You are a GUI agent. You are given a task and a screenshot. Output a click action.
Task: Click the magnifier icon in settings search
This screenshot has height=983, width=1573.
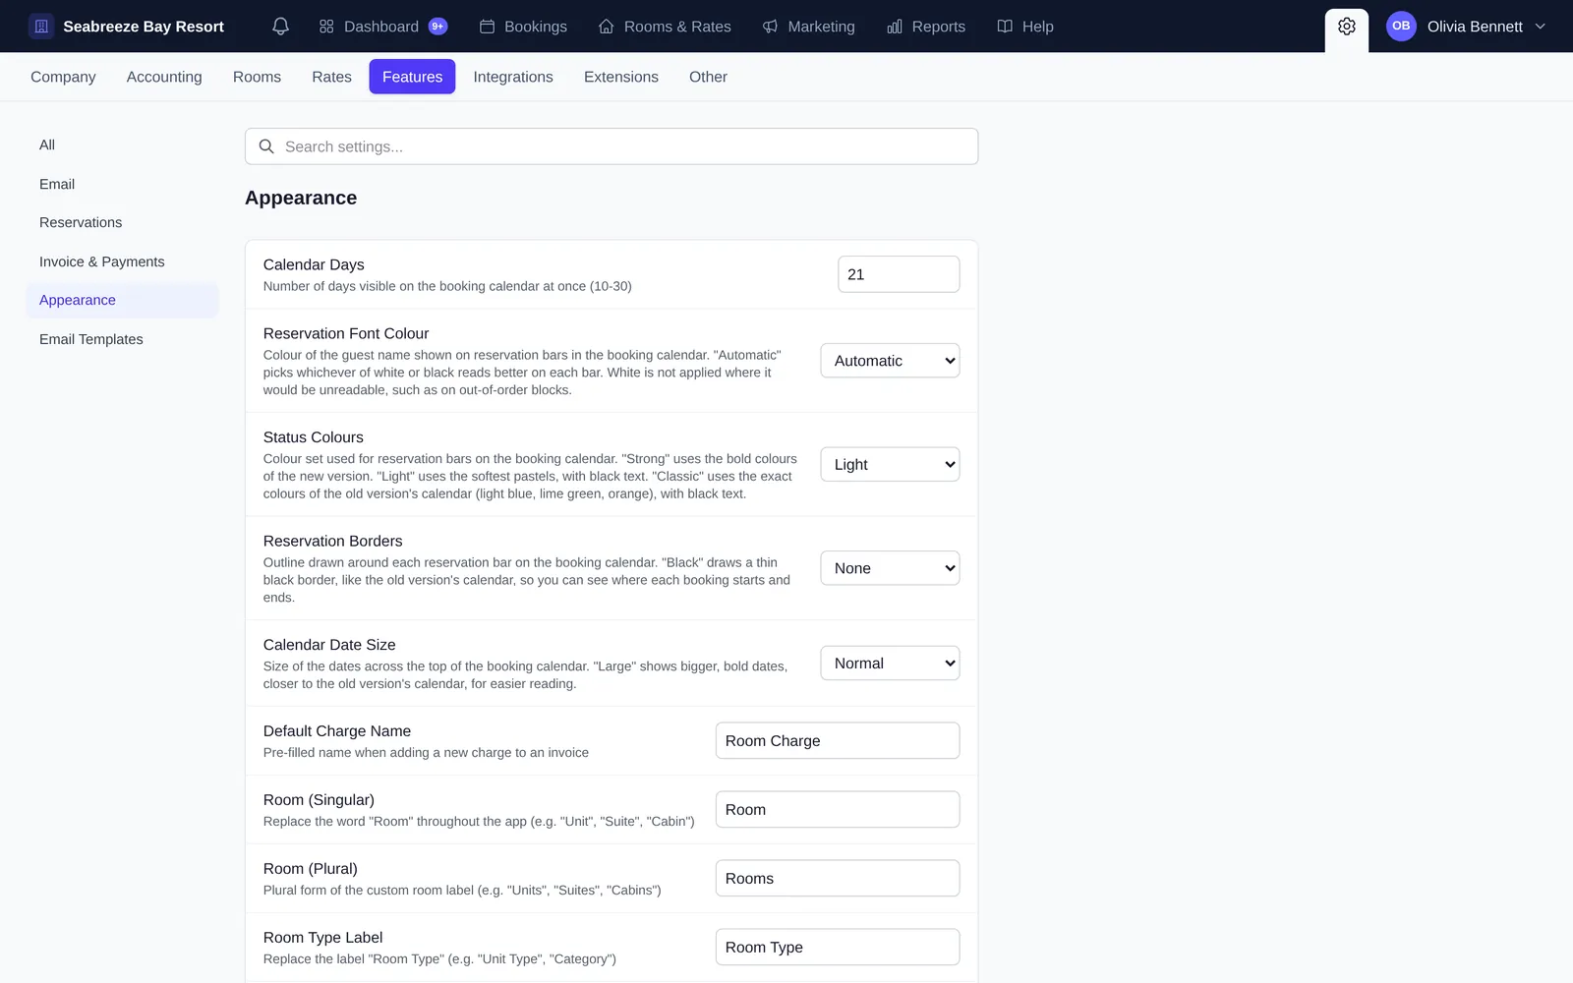(x=266, y=146)
